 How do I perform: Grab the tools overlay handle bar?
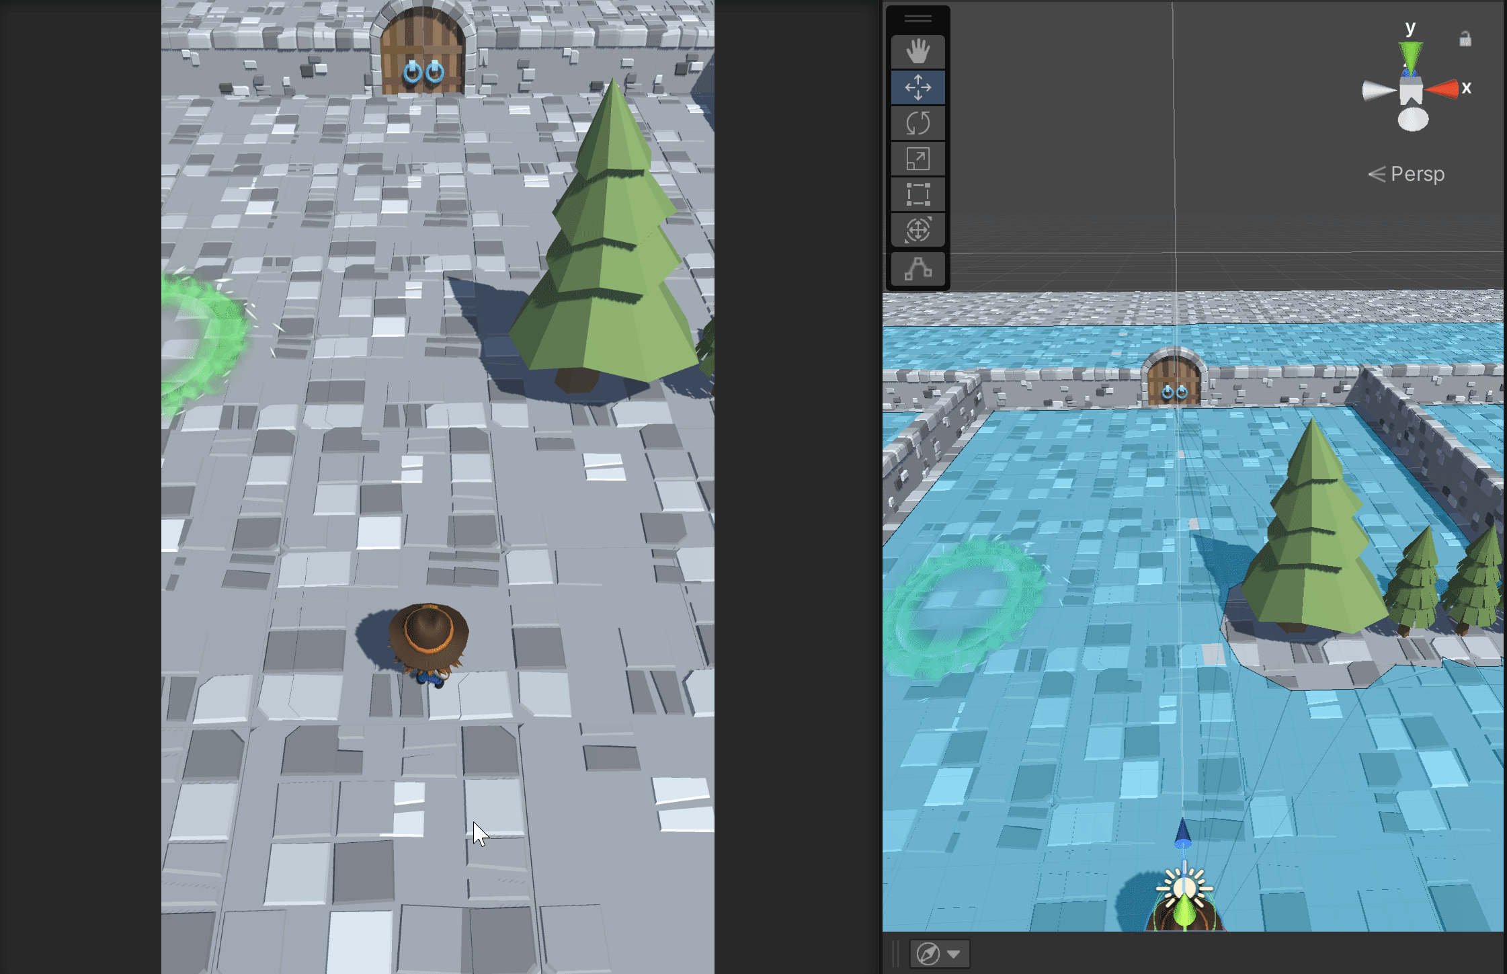coord(918,19)
